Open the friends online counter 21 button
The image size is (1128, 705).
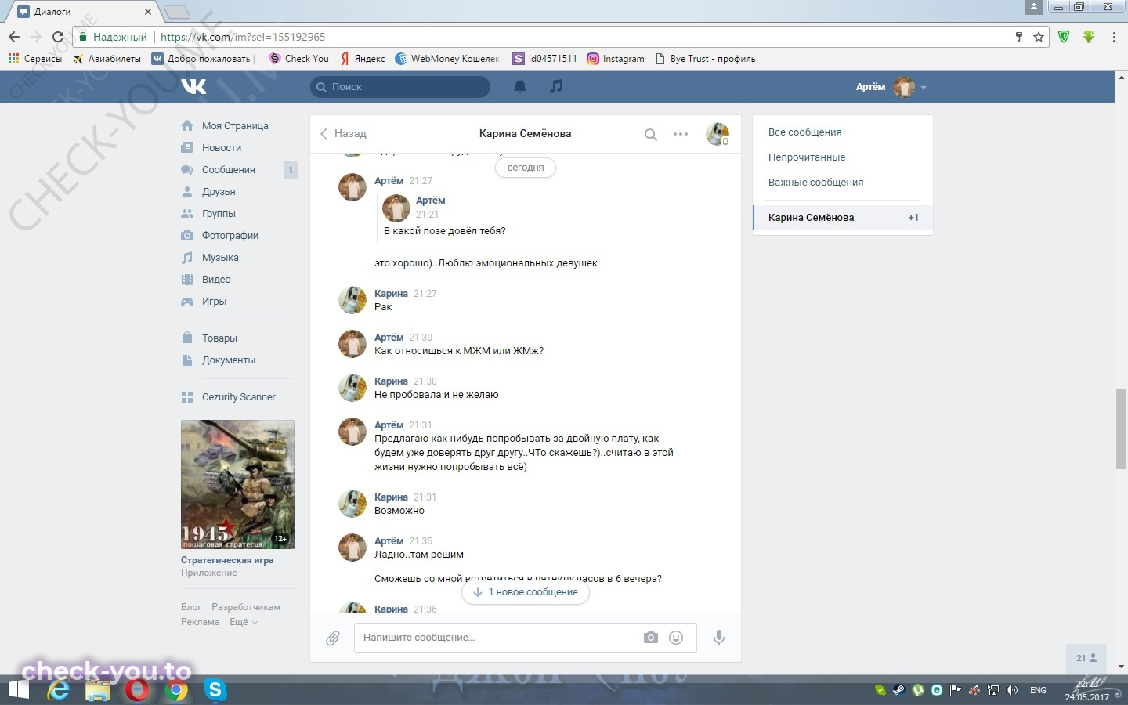coord(1087,658)
